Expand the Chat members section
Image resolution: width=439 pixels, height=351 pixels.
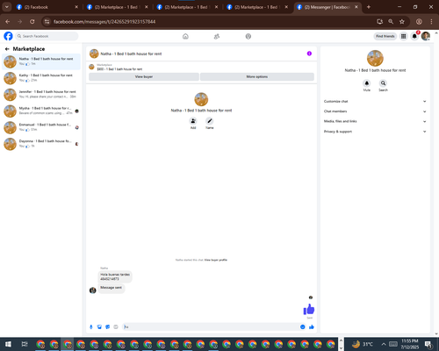coord(375,111)
